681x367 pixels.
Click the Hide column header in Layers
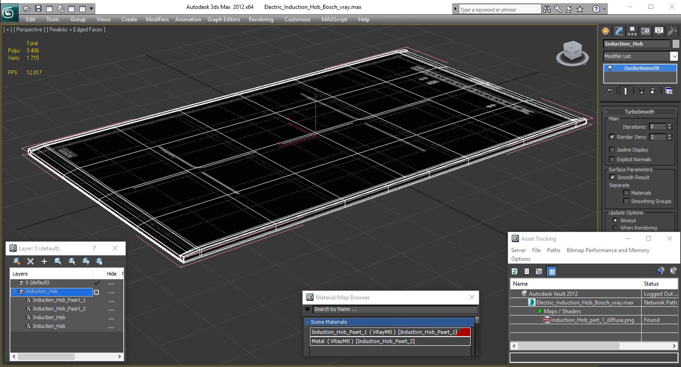pyautogui.click(x=111, y=273)
